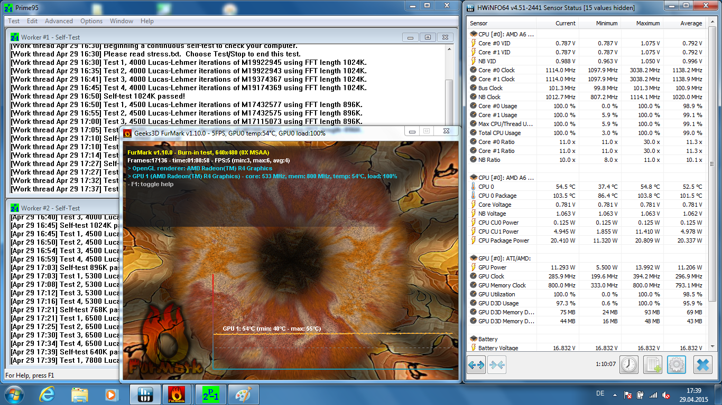The height and width of the screenshot is (405, 722).
Task: Select the Core #0 VID sensor row
Action: pyautogui.click(x=587, y=43)
